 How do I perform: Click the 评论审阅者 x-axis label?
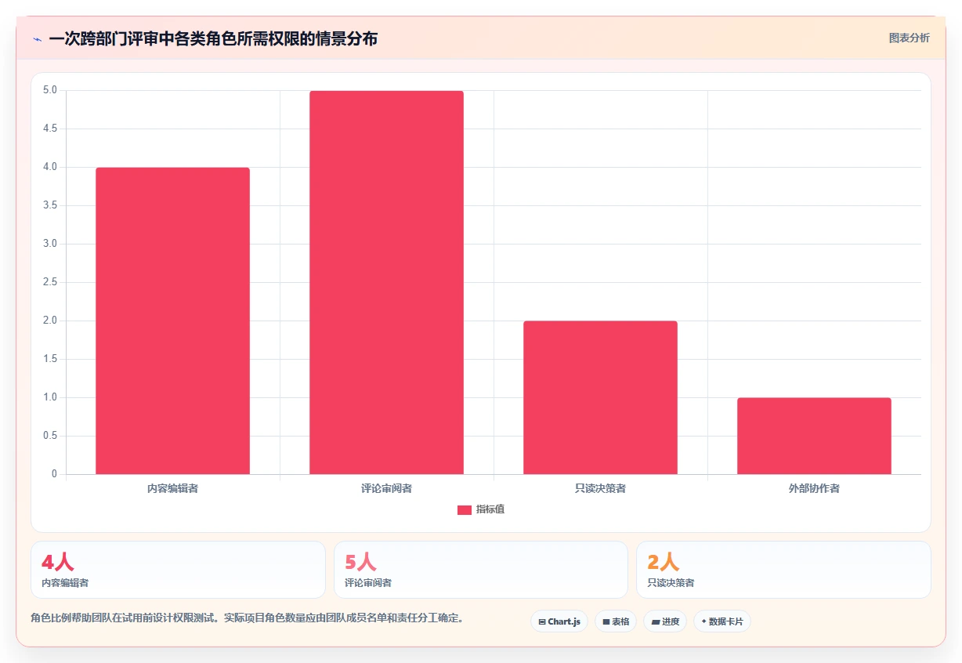point(386,488)
